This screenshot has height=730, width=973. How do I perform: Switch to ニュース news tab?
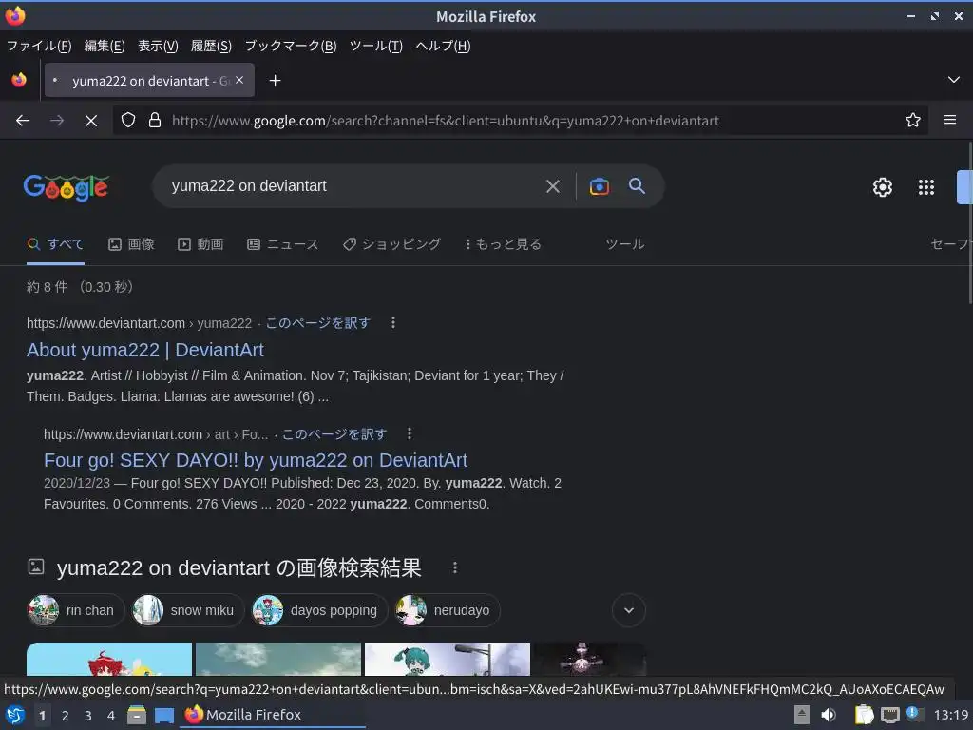282,244
